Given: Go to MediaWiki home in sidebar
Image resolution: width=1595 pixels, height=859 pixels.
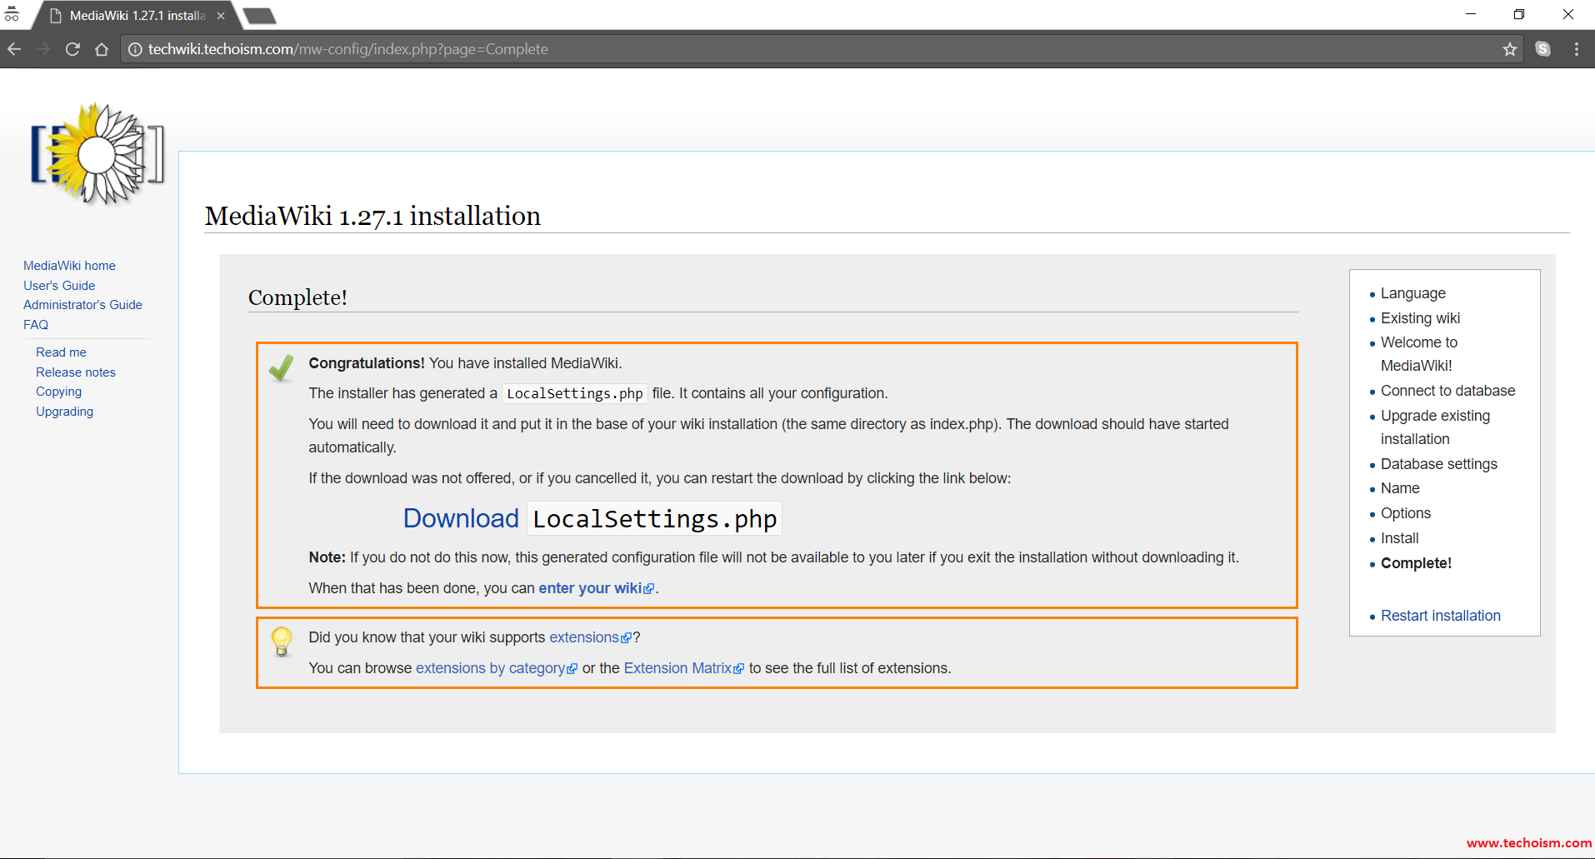Looking at the screenshot, I should (x=69, y=266).
